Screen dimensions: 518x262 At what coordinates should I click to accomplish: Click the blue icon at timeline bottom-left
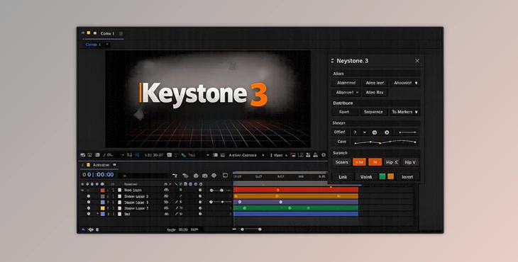83,229
